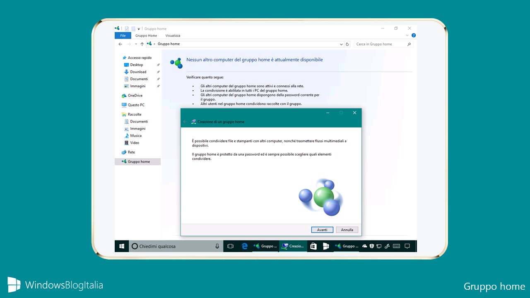Image resolution: width=530 pixels, height=298 pixels.
Task: Click the Properties quick access toolbar icon
Action: [x=127, y=29]
